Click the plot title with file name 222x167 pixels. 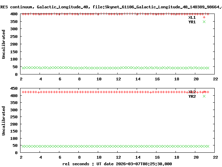pos(111,7)
